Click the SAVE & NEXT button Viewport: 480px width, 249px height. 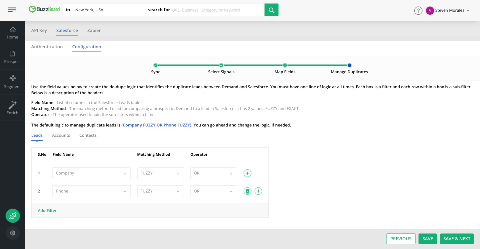457,239
